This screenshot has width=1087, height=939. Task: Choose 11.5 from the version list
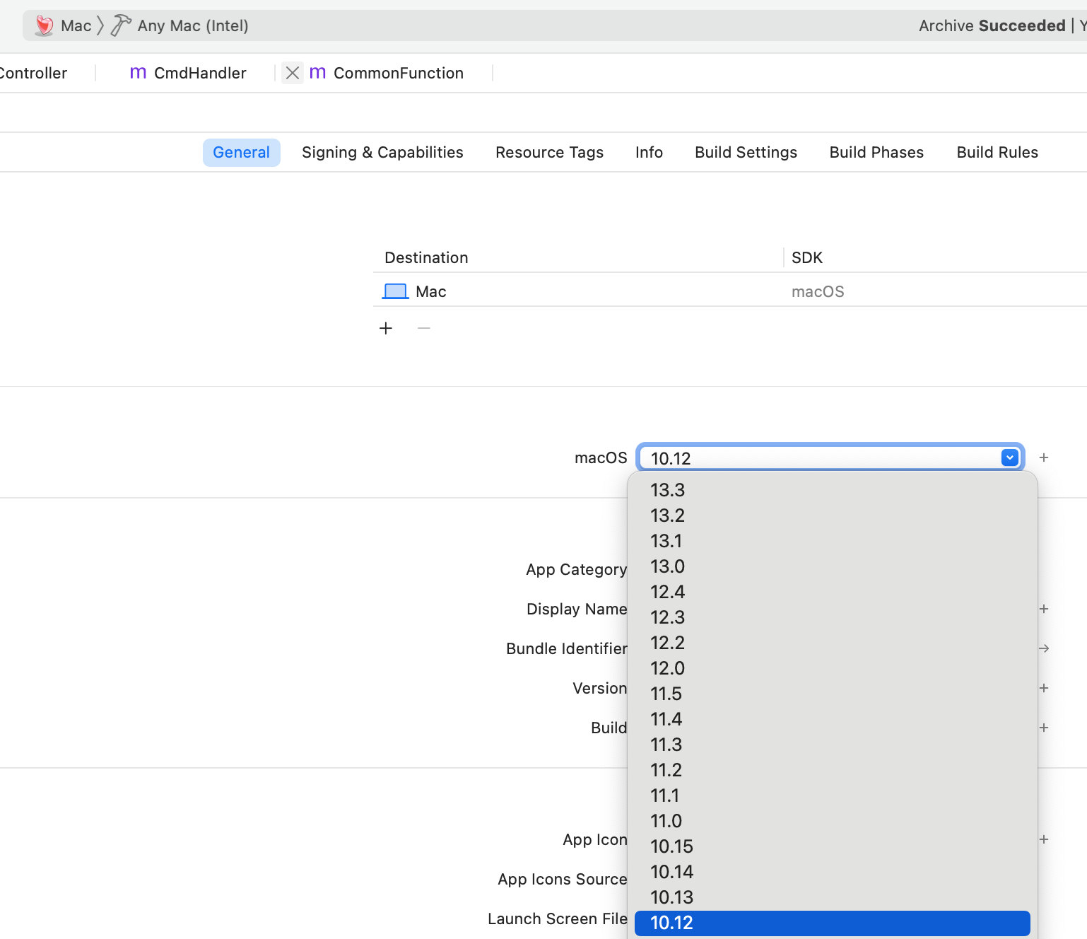tap(832, 694)
